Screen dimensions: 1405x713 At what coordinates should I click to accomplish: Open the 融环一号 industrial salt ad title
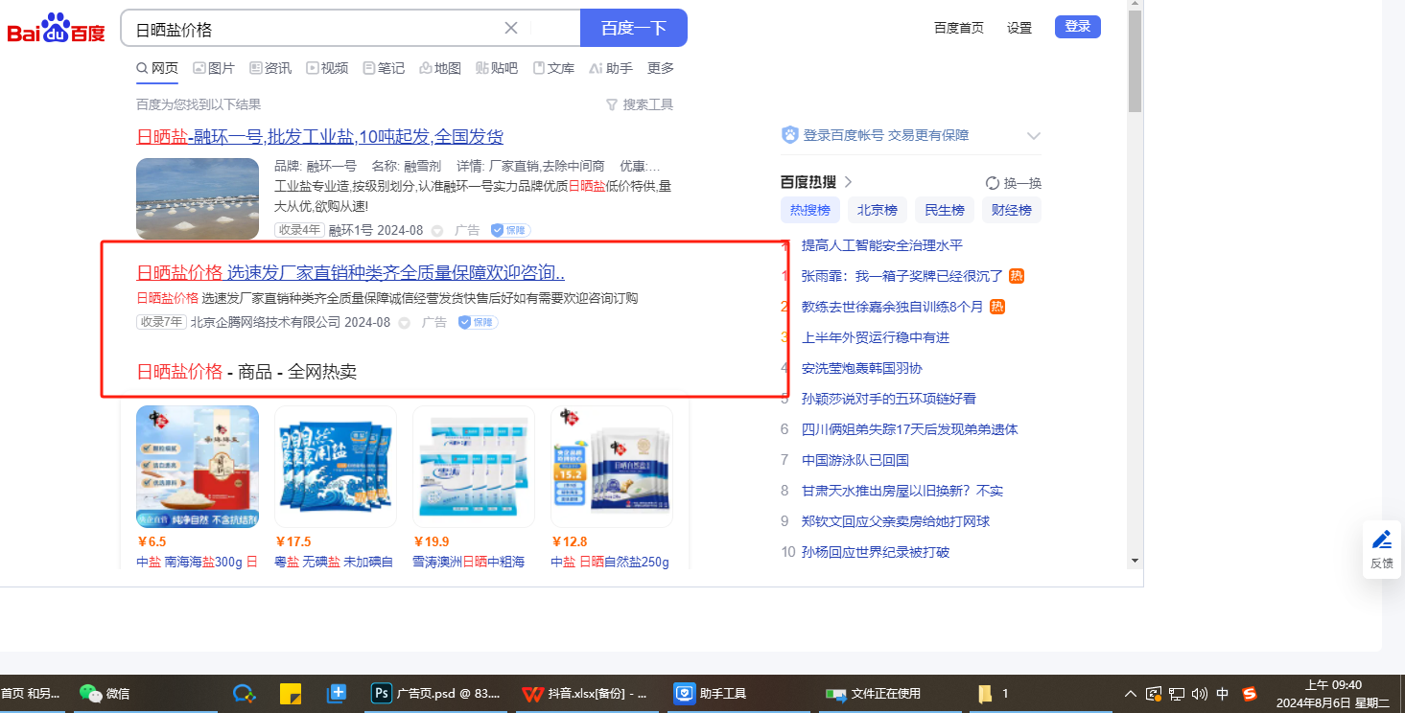(x=320, y=136)
